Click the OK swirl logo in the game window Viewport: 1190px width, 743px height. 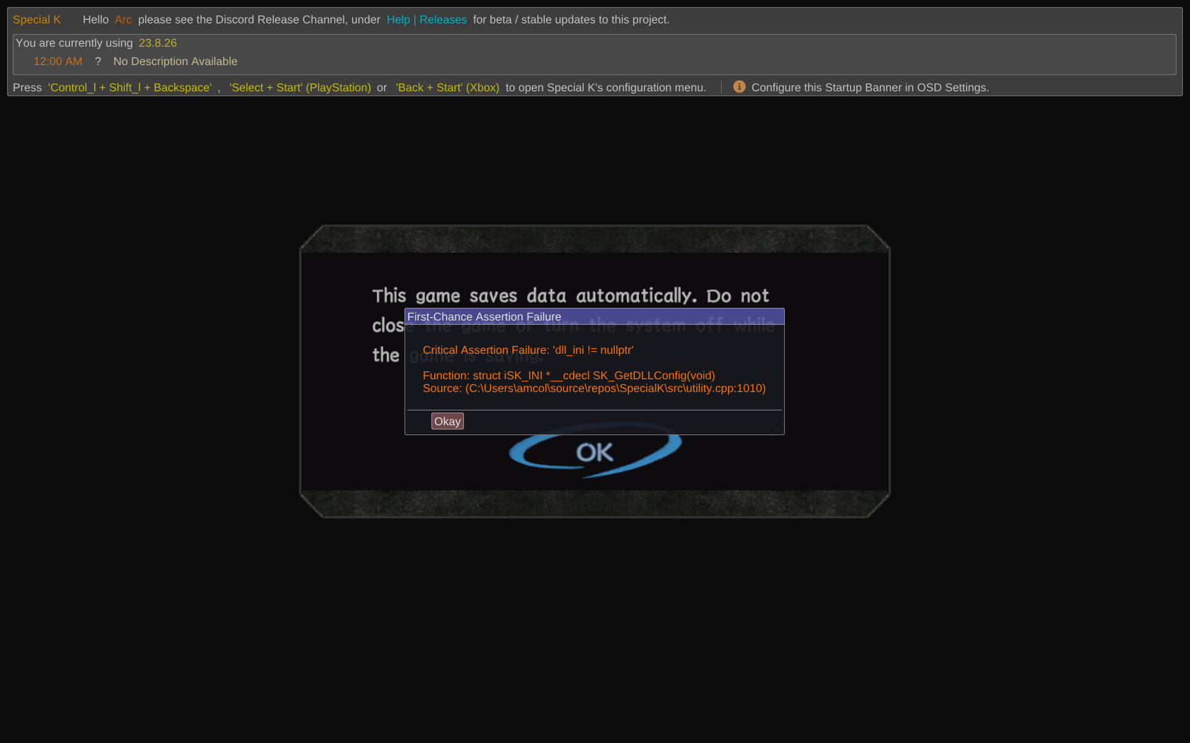point(595,451)
